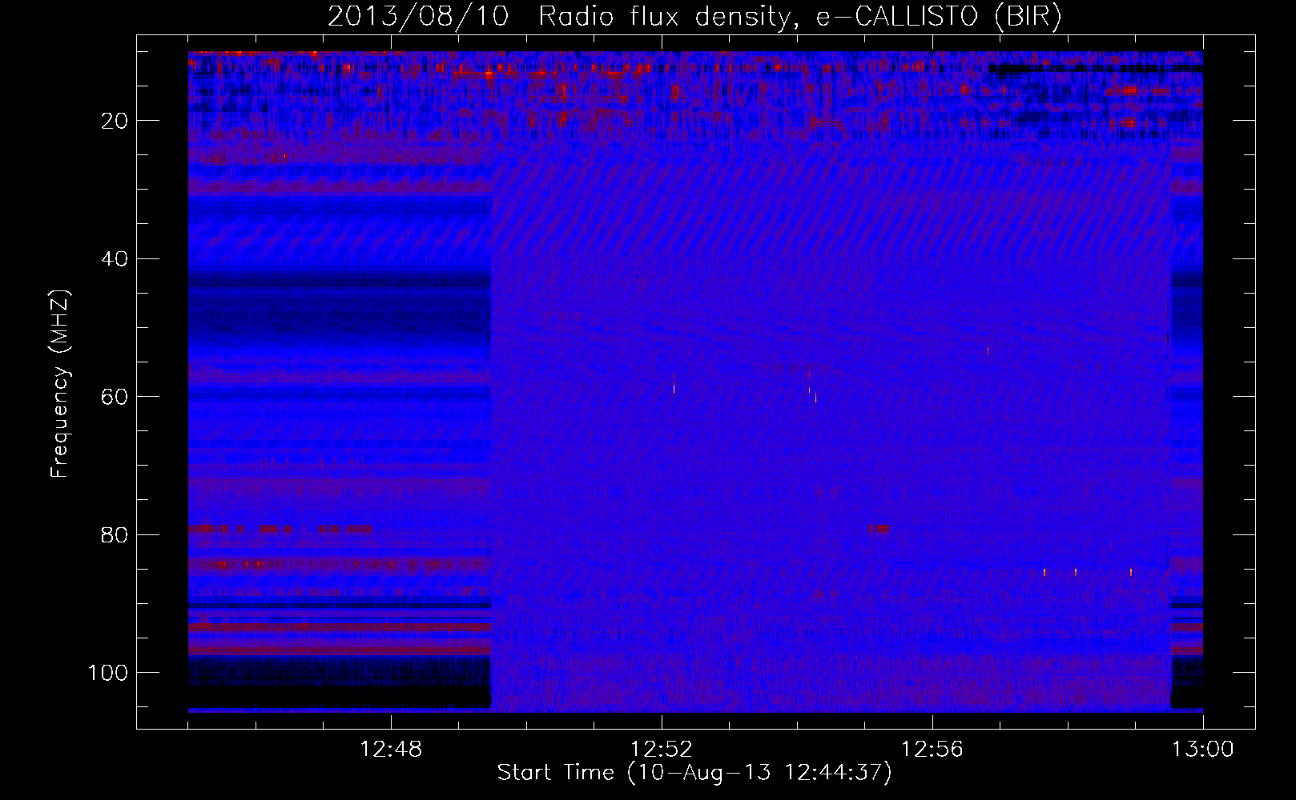Click the "12:52" time tick label
This screenshot has width=1296, height=800.
[662, 750]
